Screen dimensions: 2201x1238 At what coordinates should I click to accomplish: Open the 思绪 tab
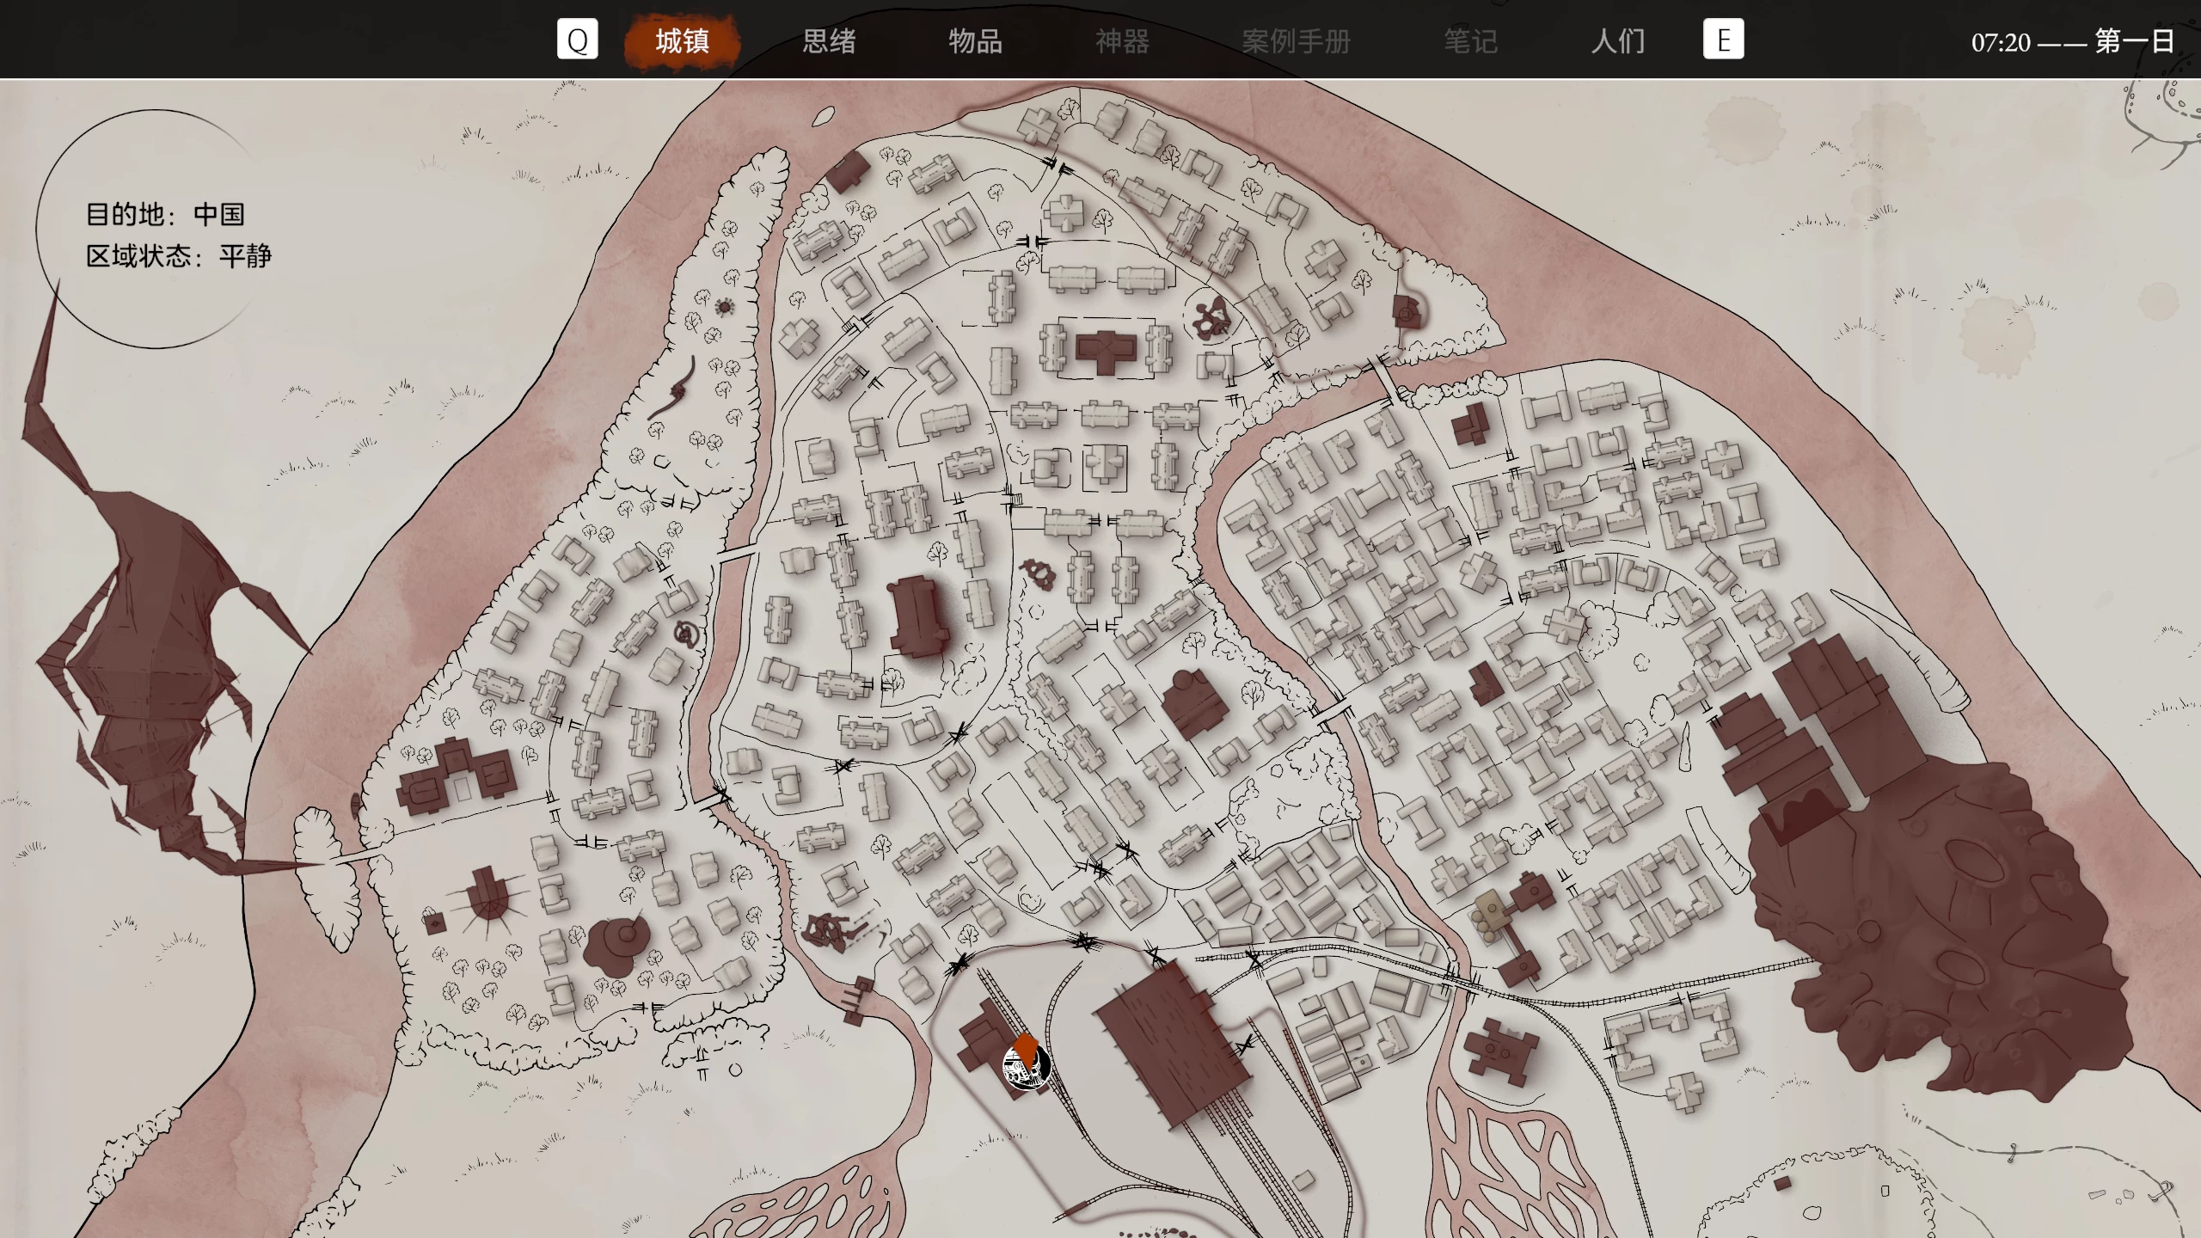(x=829, y=40)
